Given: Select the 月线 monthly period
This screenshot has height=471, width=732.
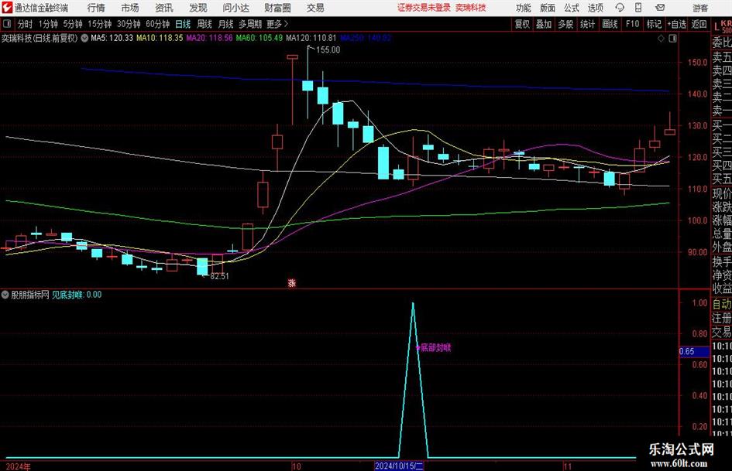Looking at the screenshot, I should coord(225,24).
